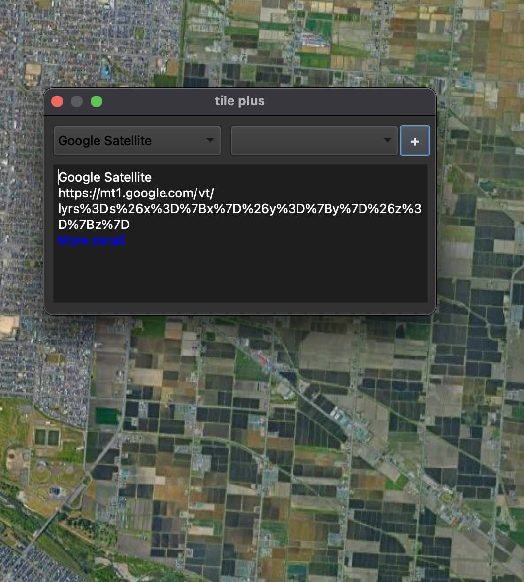Image resolution: width=524 pixels, height=582 pixels.
Task: Click the arrow of the empty combo box
Action: click(388, 141)
